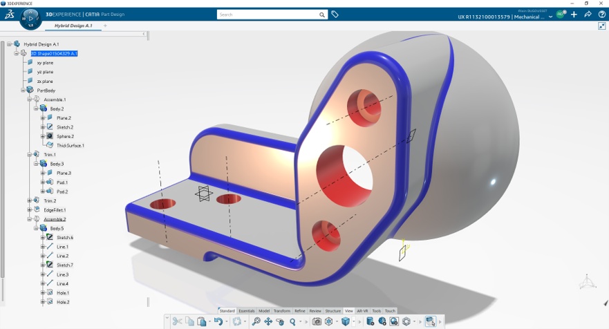Click the Capture camera icon
The width and height of the screenshot is (609, 329).
pyautogui.click(x=317, y=321)
